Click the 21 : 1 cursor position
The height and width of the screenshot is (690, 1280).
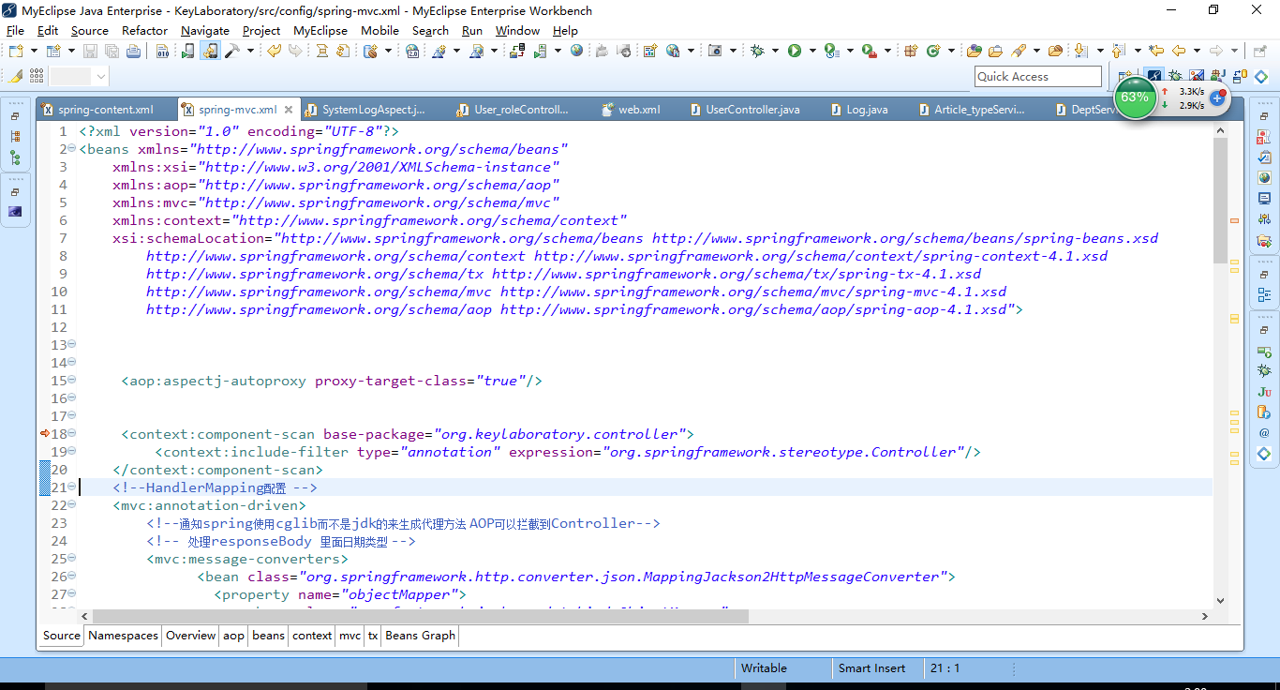(945, 668)
